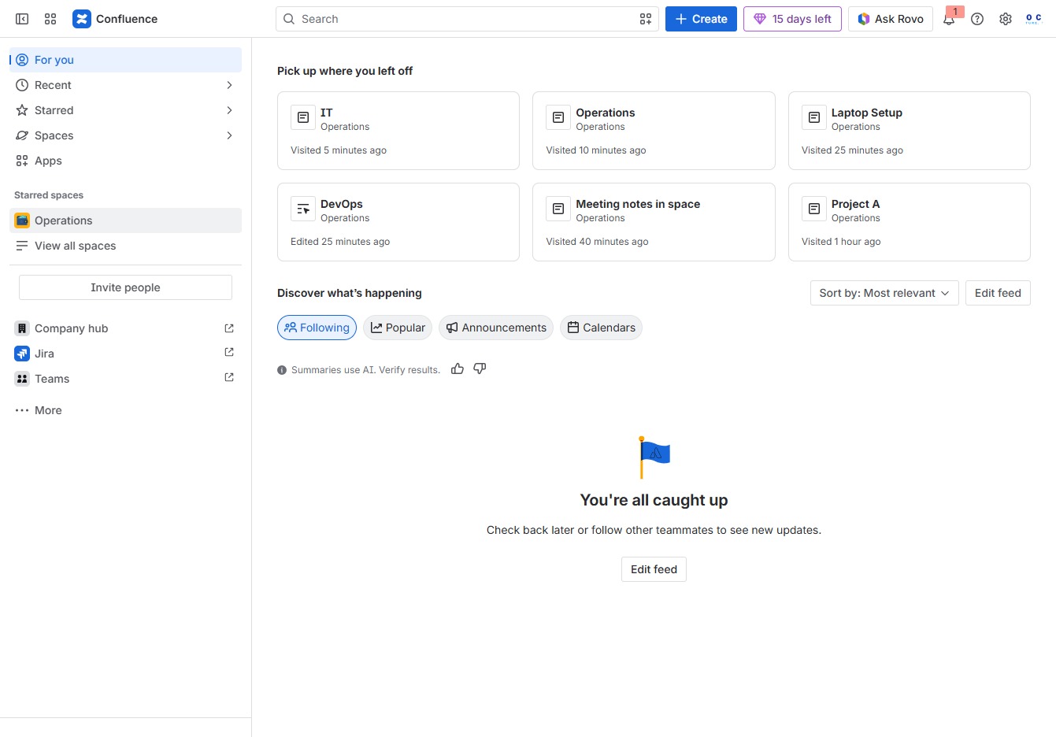Viewport: 1056px width, 737px height.
Task: Open Jira external link icon
Action: (x=229, y=352)
